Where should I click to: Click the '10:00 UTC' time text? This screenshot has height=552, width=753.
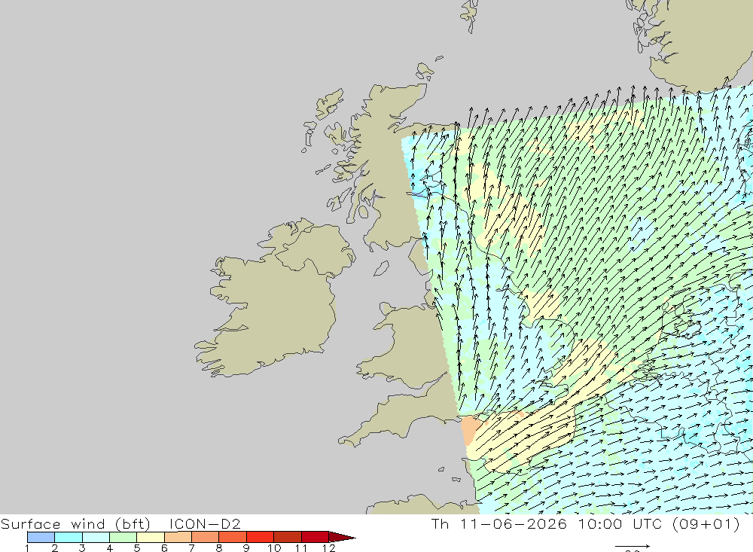tap(620, 523)
